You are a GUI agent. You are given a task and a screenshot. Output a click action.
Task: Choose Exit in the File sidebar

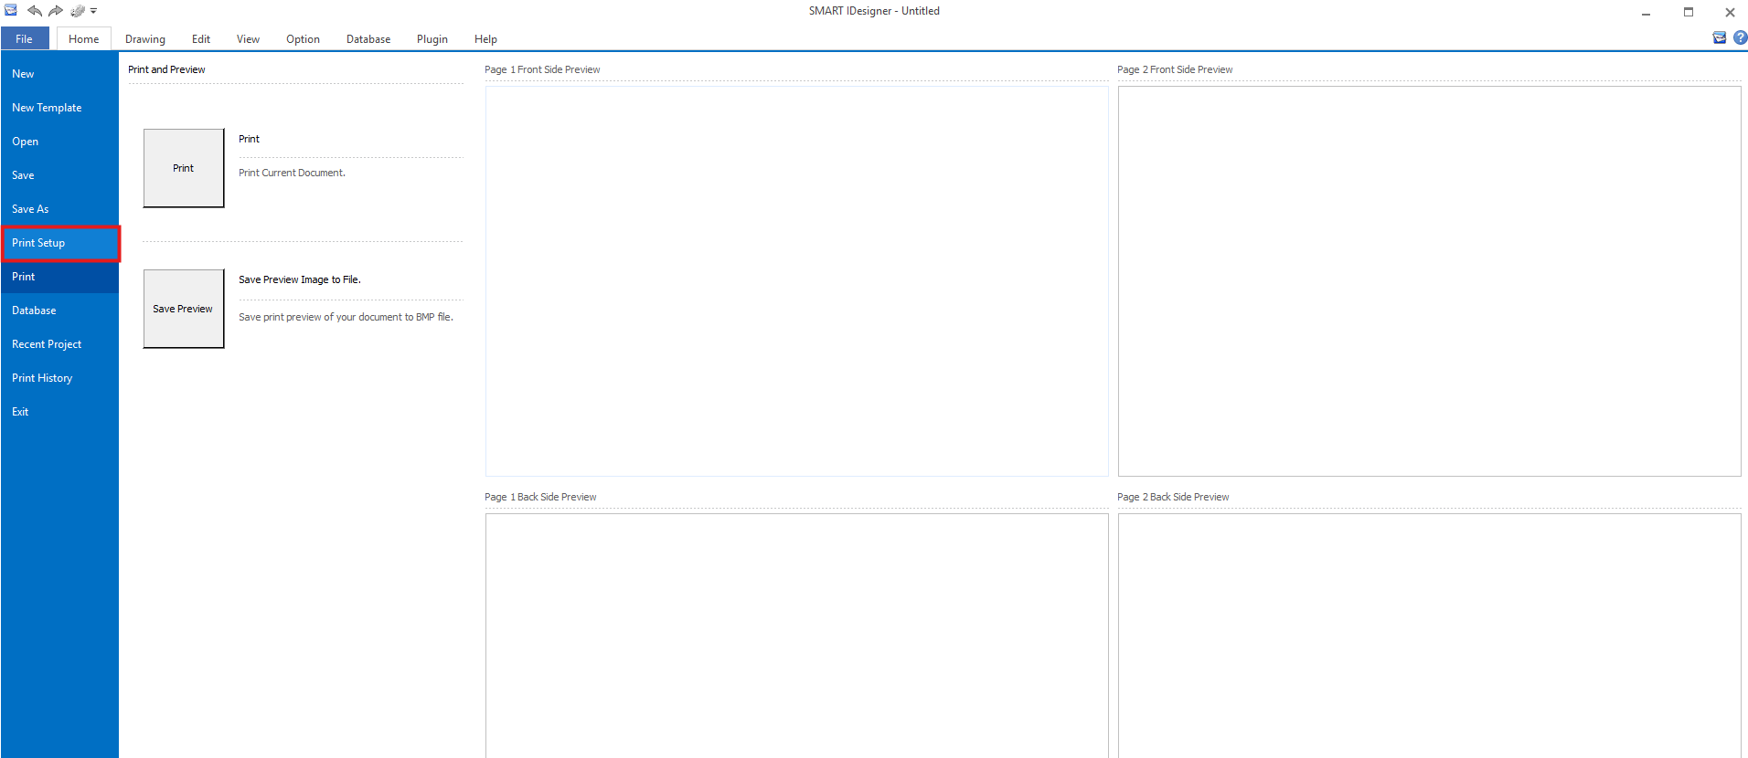pos(59,412)
